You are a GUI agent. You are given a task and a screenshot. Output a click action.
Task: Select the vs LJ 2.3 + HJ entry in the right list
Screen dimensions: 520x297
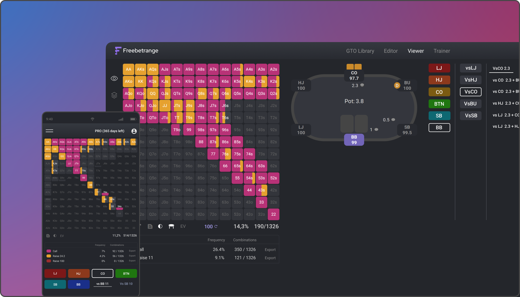505,126
